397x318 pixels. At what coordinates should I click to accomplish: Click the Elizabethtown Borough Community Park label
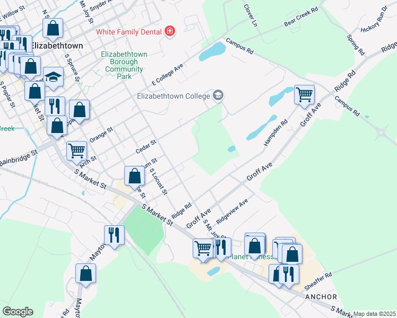tap(124, 65)
